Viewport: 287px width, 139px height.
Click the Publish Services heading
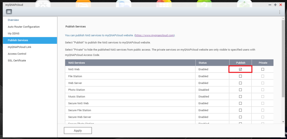76,27
